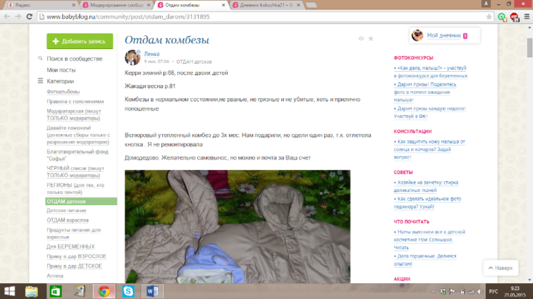Open the Мой дневник link
Viewport: 533px width, 299px height.
442,35
